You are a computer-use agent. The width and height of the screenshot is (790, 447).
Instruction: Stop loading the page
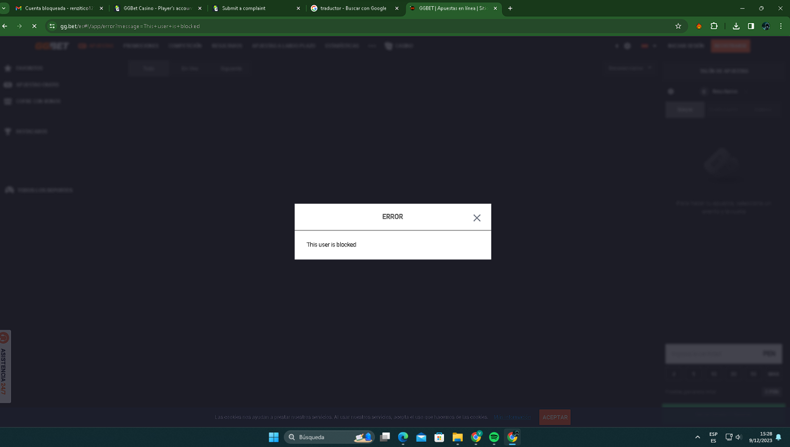[x=34, y=26]
